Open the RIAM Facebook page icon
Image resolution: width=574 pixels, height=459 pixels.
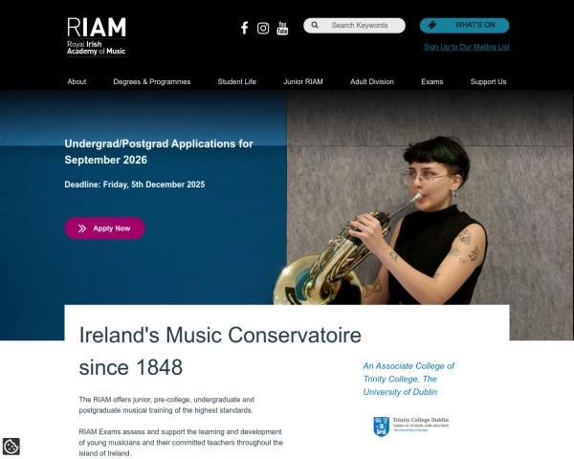click(244, 28)
